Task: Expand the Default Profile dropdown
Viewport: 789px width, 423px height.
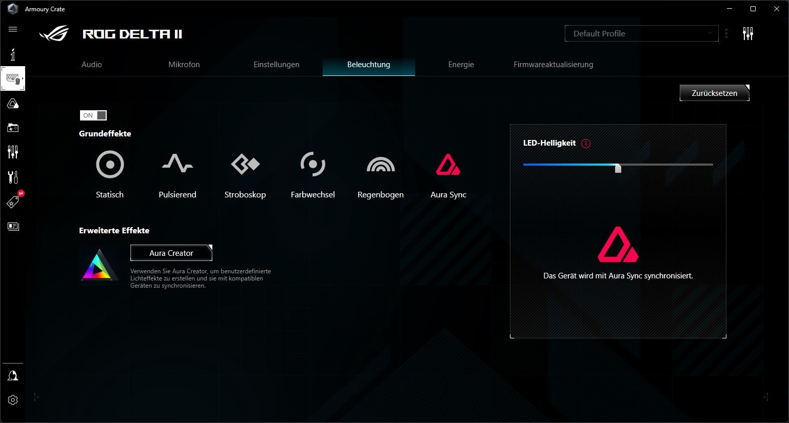Action: tap(641, 34)
